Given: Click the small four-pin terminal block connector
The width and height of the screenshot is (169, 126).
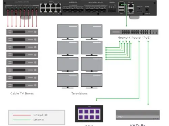Looking at the screenshot, I should pyautogui.click(x=112, y=11).
